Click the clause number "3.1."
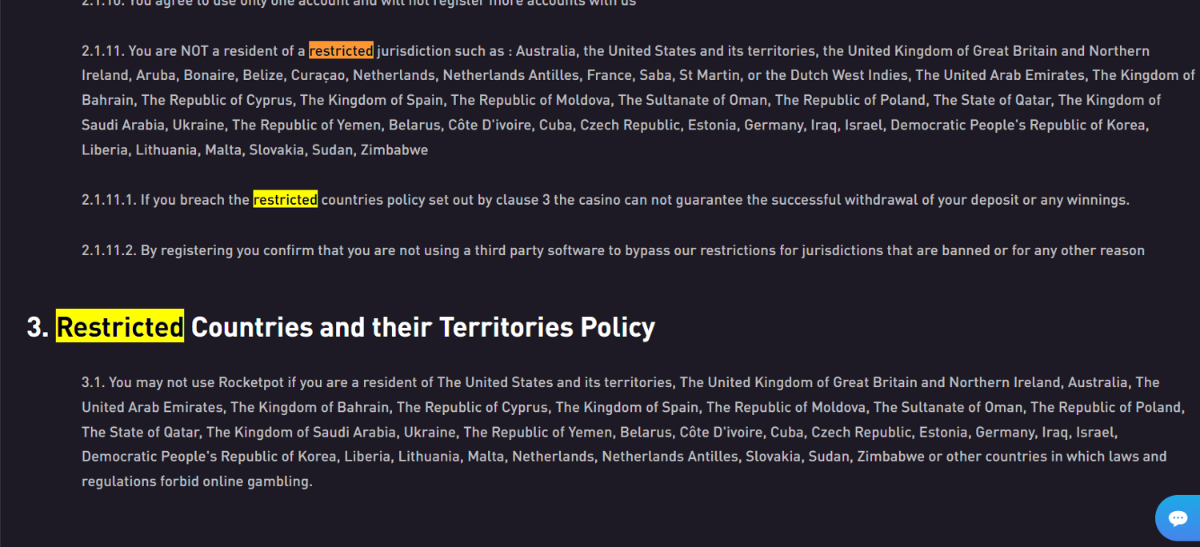This screenshot has height=547, width=1200. point(94,382)
